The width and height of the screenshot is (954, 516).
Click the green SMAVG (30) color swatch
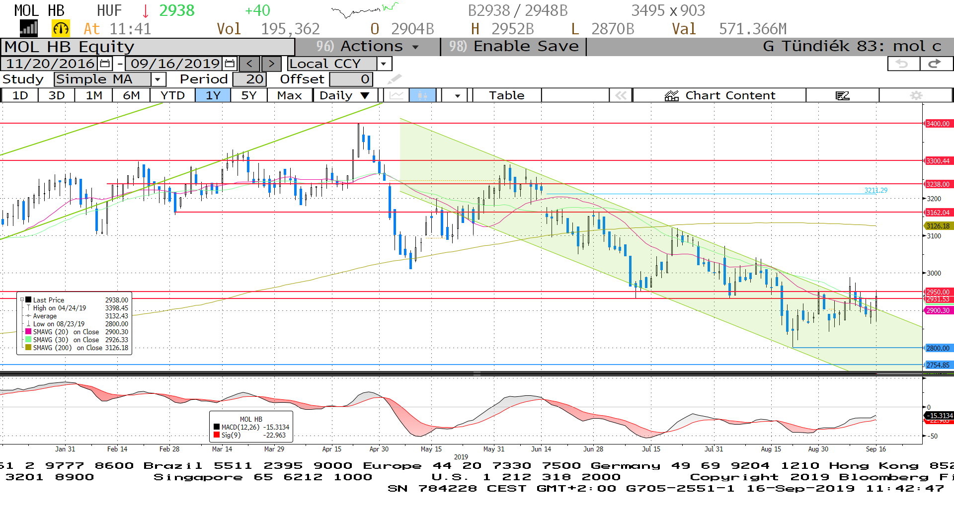[x=29, y=339]
